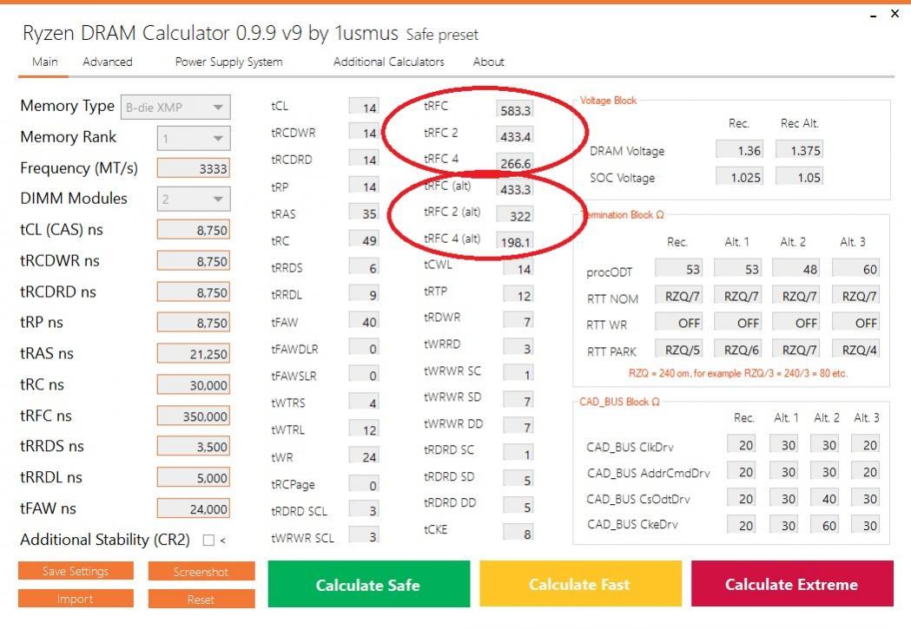
Task: Click the CAD_BUS CsOdtDrv Alt. 2 value 40
Action: pos(824,498)
